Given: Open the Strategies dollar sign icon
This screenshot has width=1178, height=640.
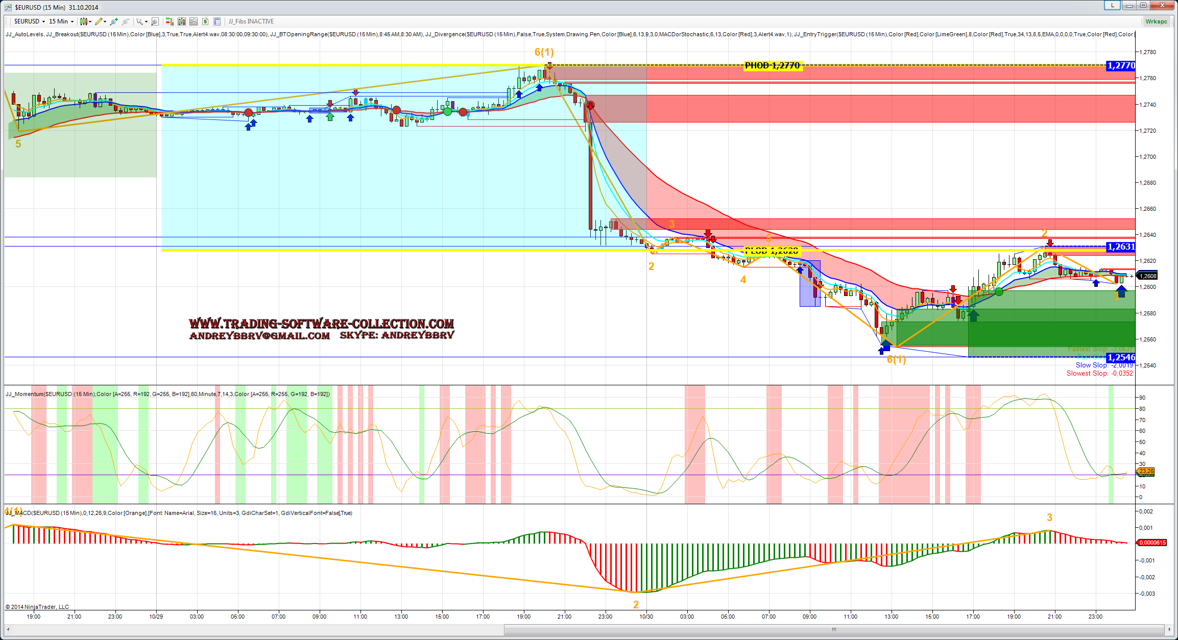Looking at the screenshot, I should pos(205,21).
